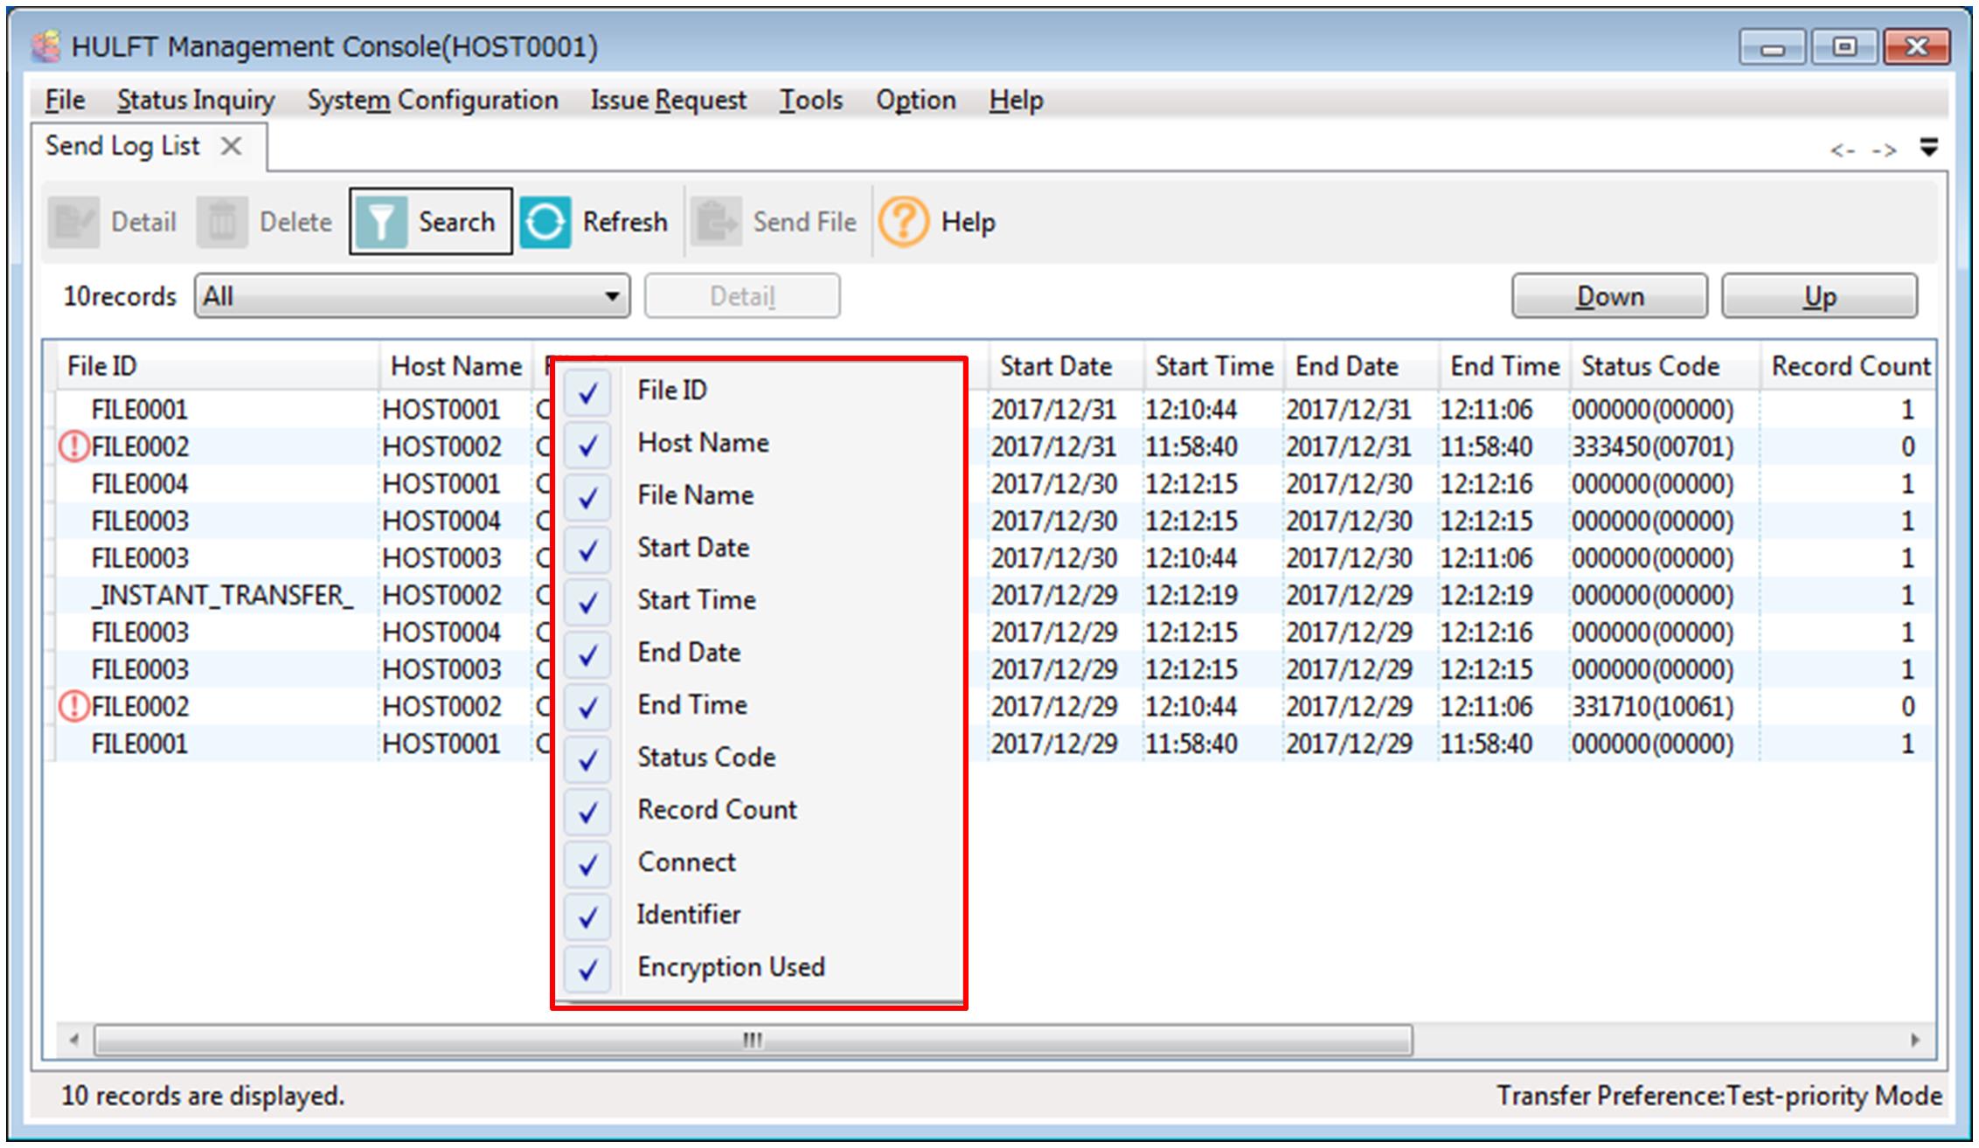Screen dimensions: 1979x1148
Task: Sort by Start Time column header
Action: tap(1213, 366)
